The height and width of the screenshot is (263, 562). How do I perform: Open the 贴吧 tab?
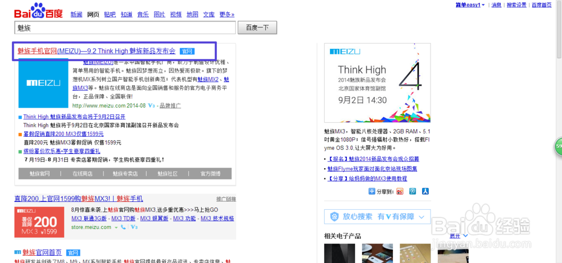click(110, 15)
